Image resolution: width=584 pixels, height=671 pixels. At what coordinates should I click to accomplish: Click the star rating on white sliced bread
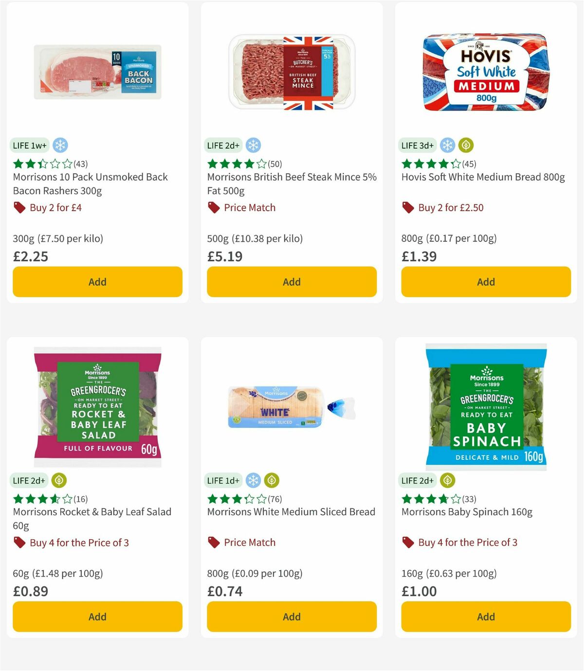237,499
